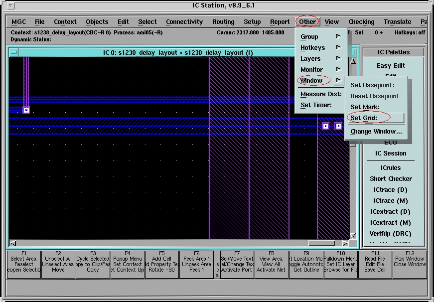Click Measure Dist in the Other menu
The image size is (434, 302).
point(320,94)
